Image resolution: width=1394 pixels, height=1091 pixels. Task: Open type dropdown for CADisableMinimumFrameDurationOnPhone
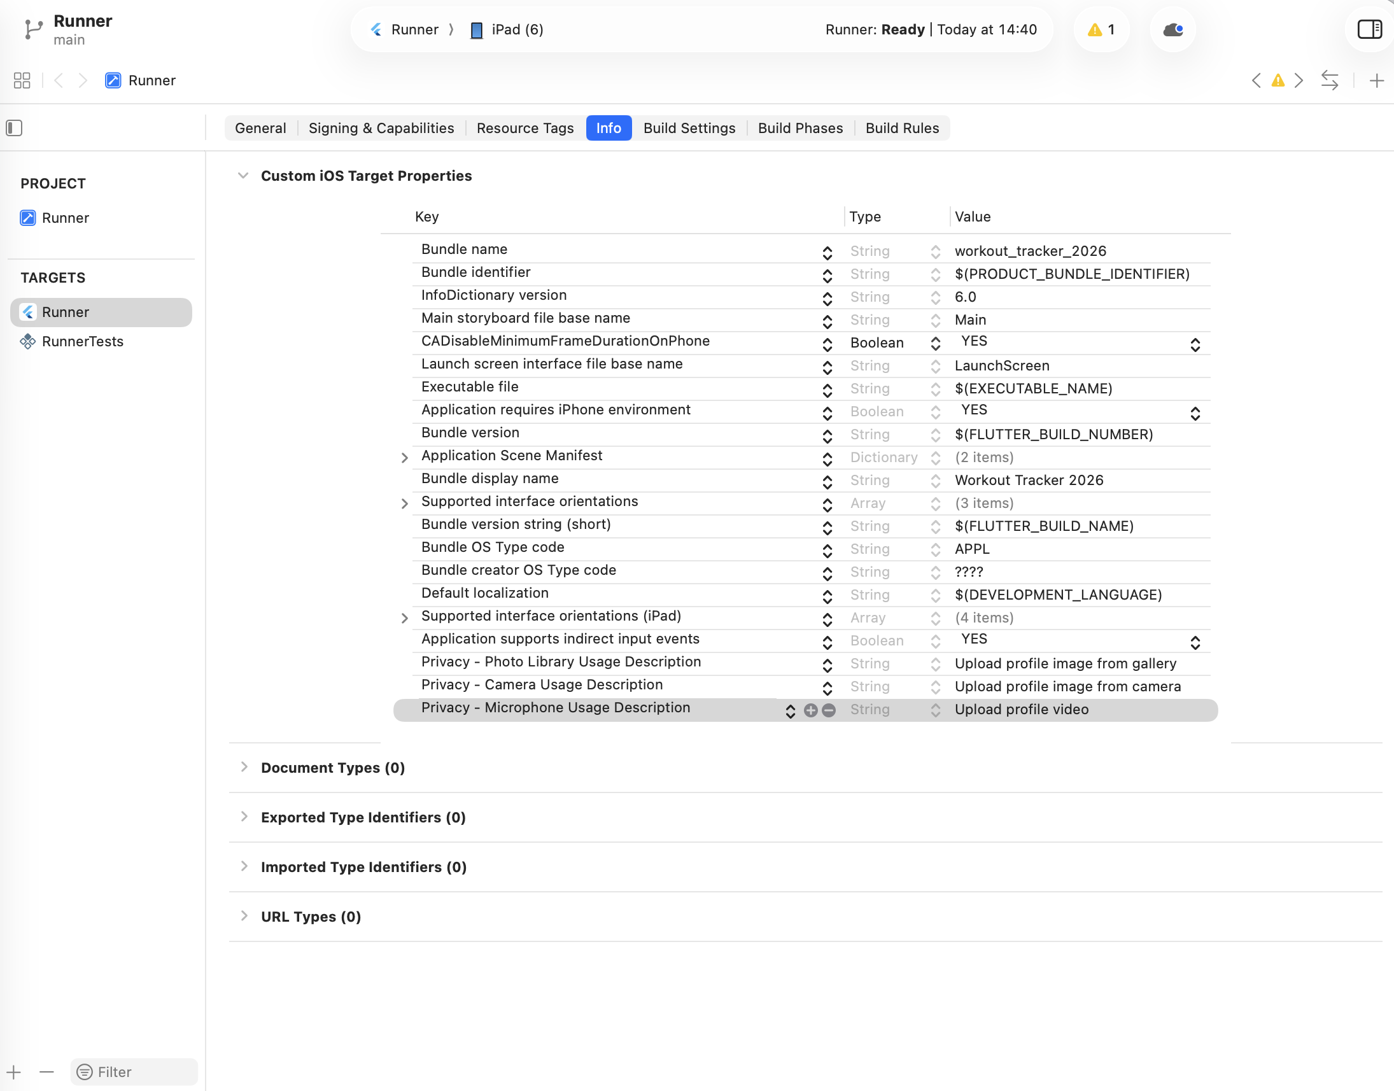pos(895,343)
